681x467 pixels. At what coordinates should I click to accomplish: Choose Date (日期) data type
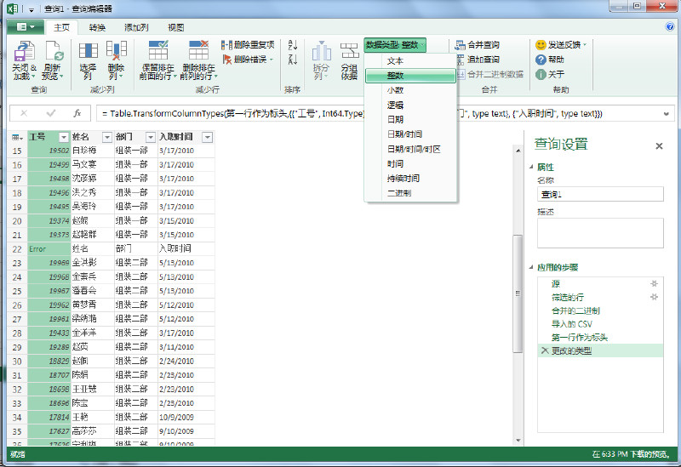point(410,119)
